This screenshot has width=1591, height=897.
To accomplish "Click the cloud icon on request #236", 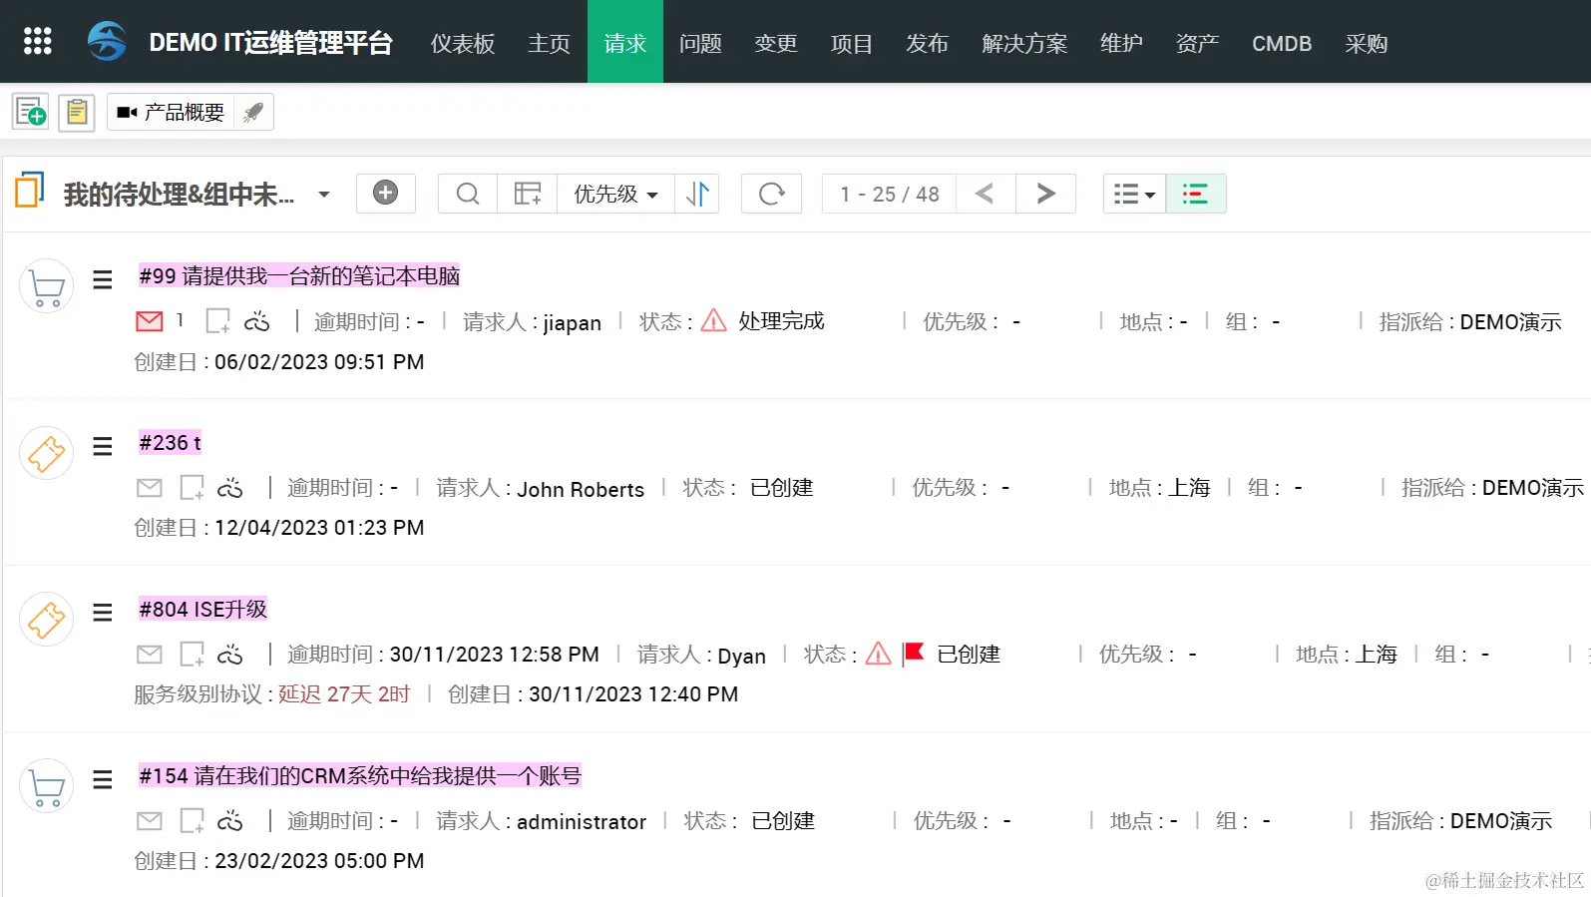I will click(230, 487).
